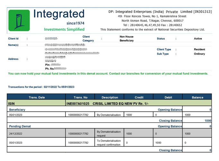Click the Balance column header
This screenshot has height=161, width=219.
pyautogui.click(x=197, y=97)
